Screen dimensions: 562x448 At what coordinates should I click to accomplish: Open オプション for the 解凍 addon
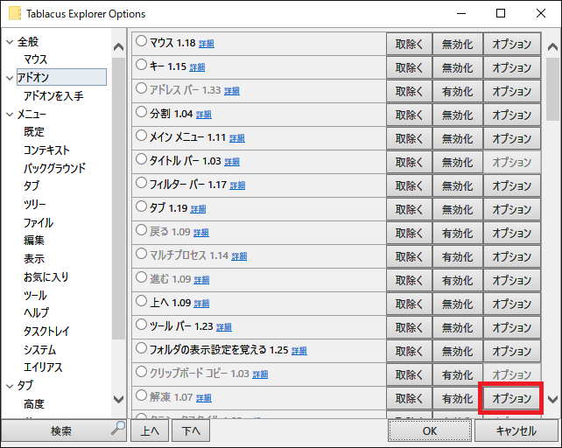(x=511, y=398)
